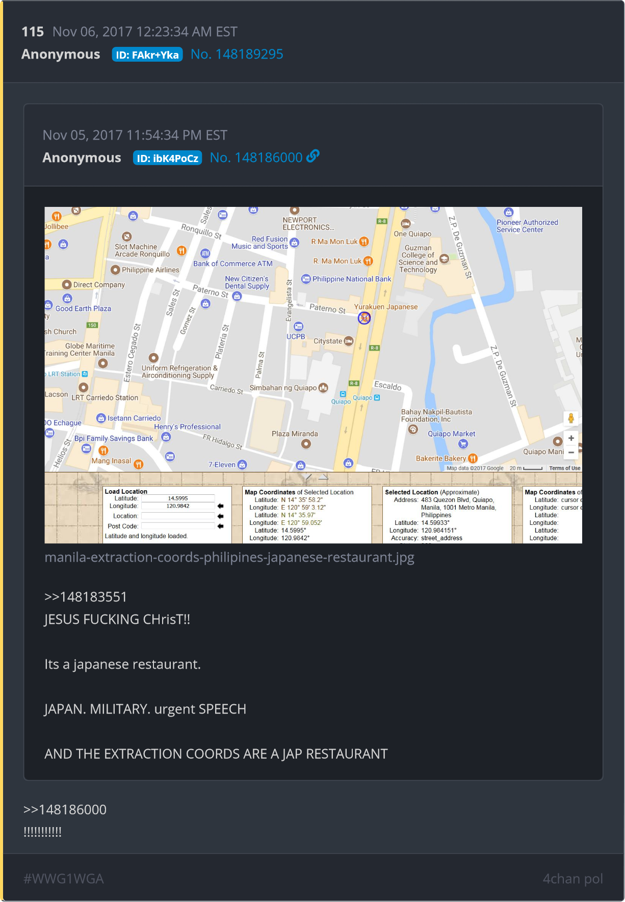Click Terms of Use on the map
The height and width of the screenshot is (902, 625).
(565, 468)
